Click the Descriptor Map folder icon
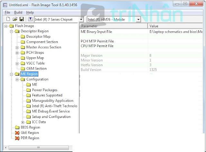 click(x=23, y=37)
